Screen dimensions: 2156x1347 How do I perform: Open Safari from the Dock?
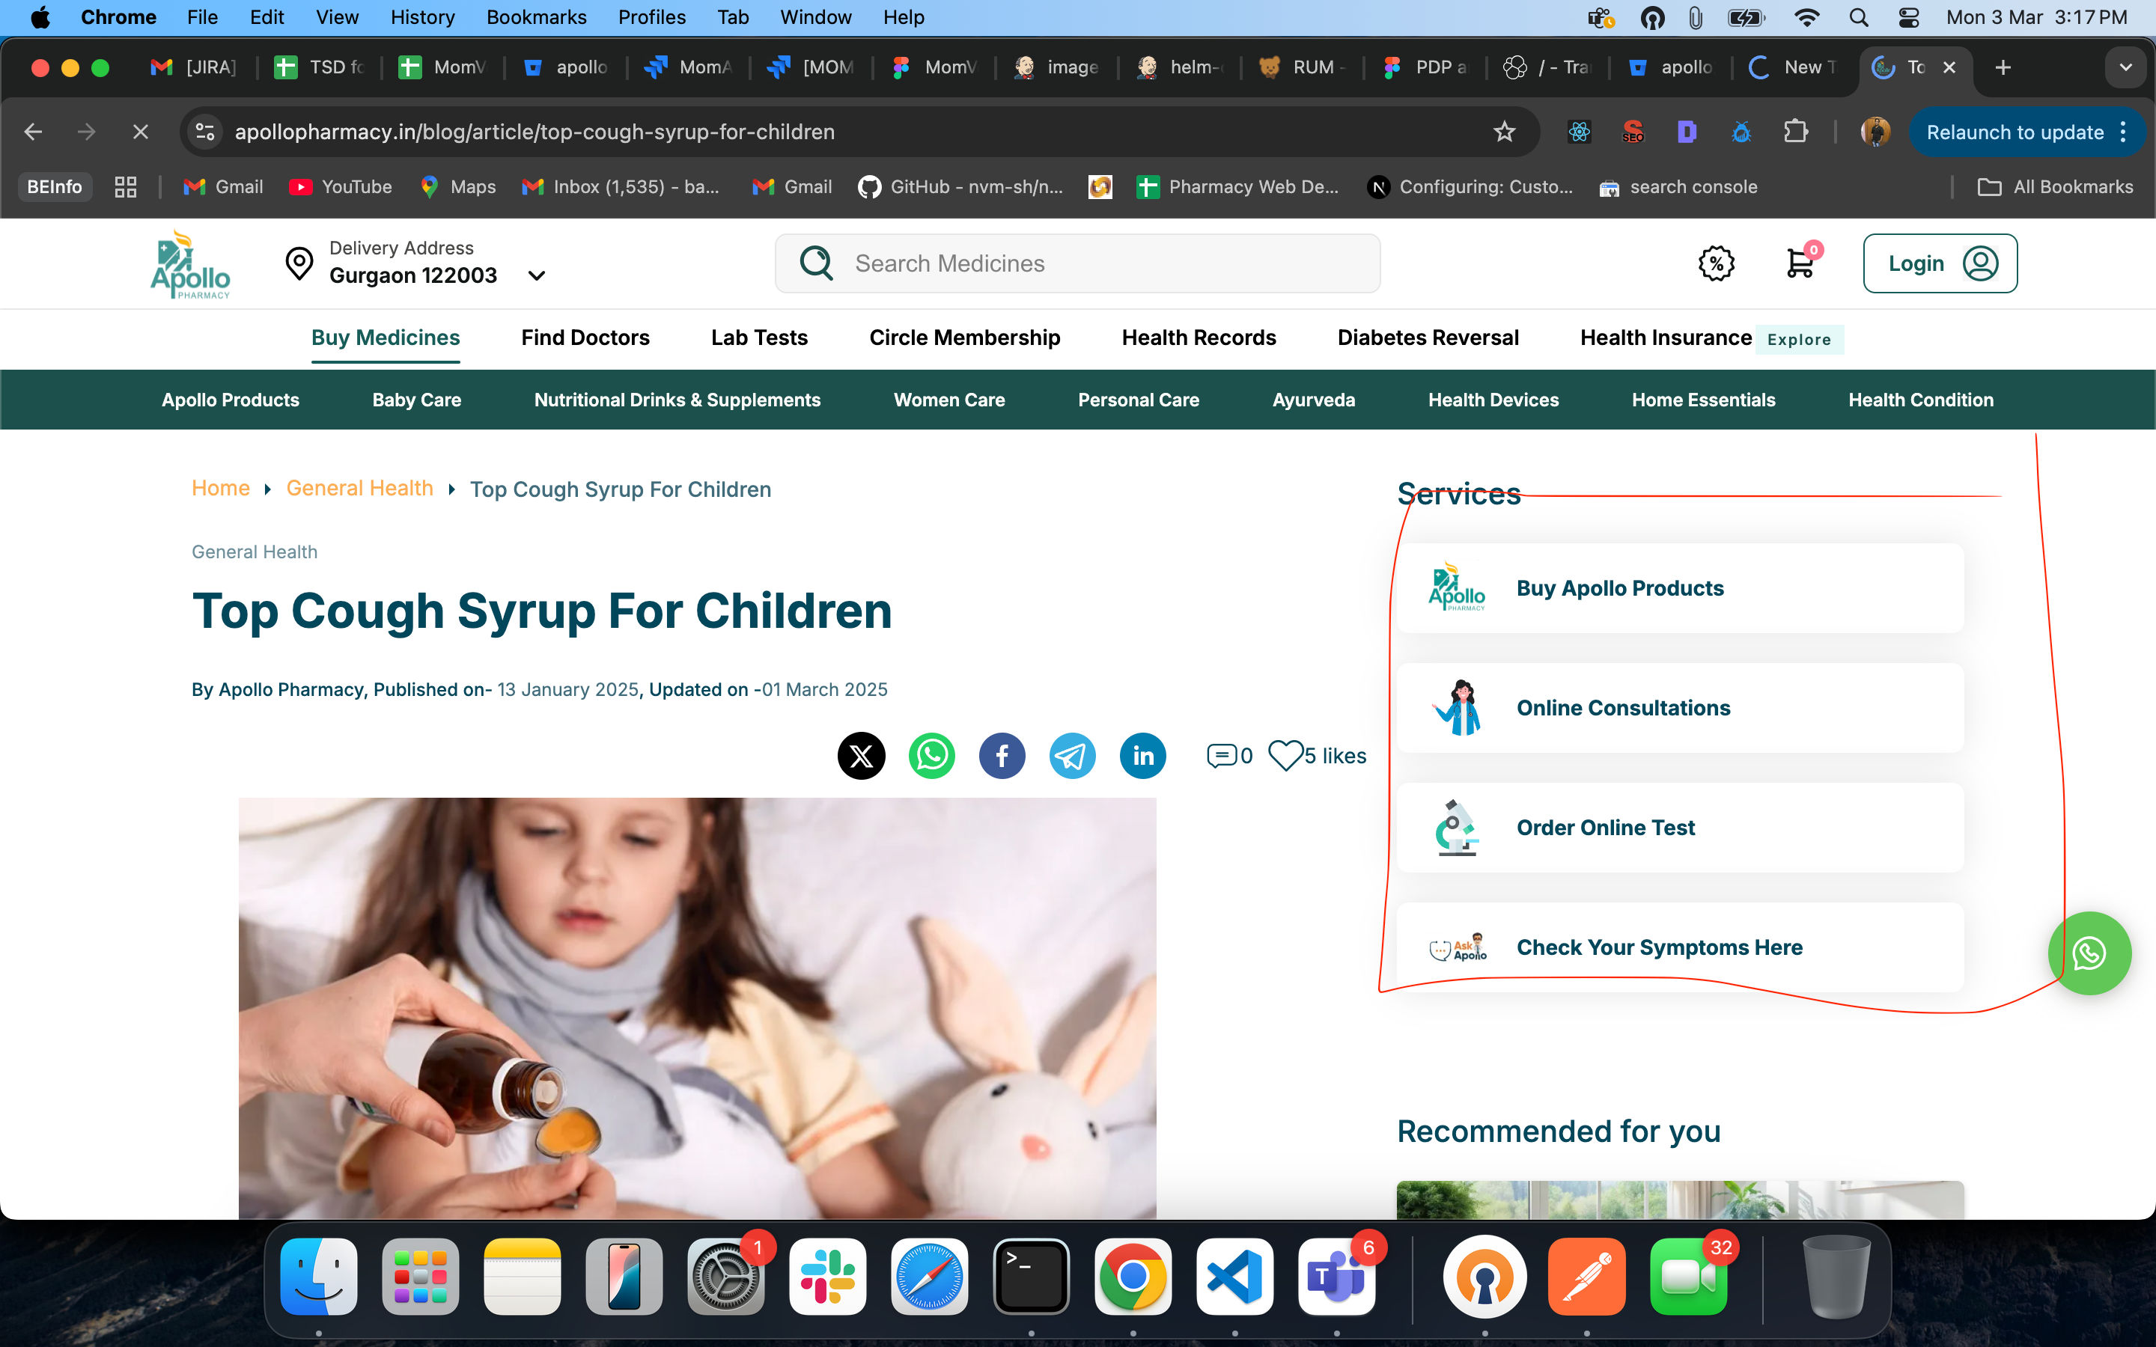(x=929, y=1276)
